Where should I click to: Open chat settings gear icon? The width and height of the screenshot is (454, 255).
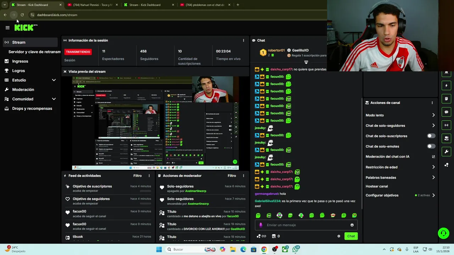click(339, 236)
